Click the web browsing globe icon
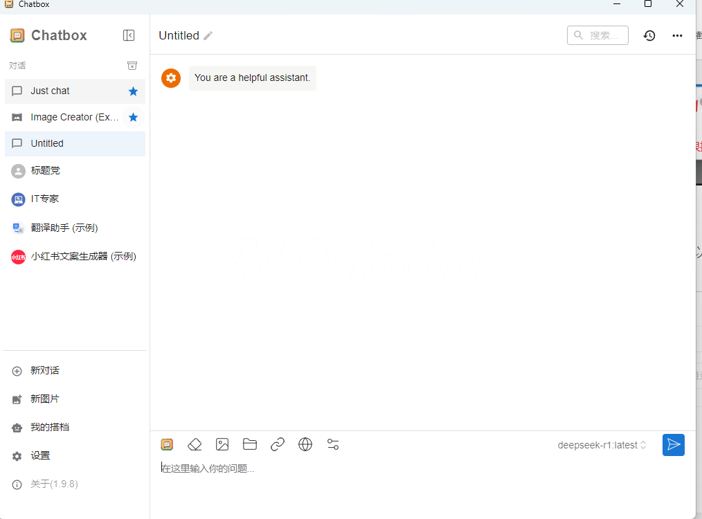This screenshot has width=702, height=519. point(305,444)
